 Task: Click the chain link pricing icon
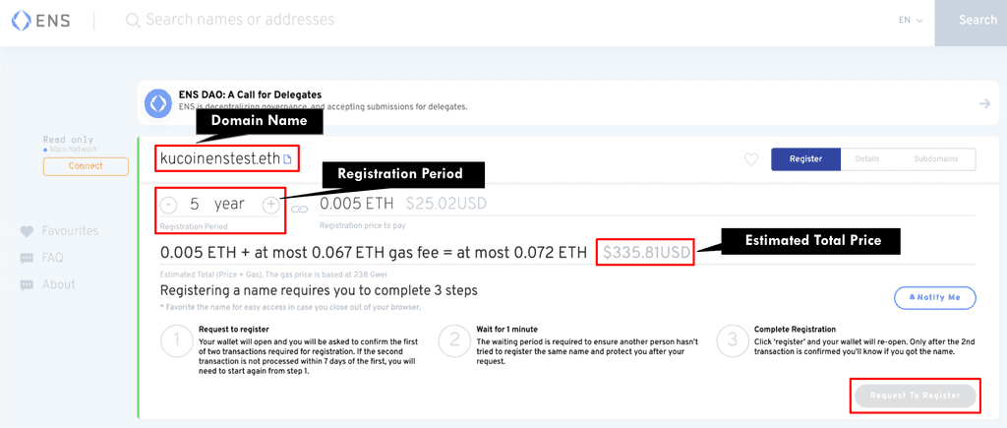299,209
